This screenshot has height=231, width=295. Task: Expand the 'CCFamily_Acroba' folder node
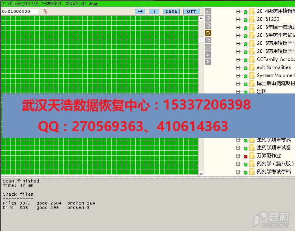(238, 59)
